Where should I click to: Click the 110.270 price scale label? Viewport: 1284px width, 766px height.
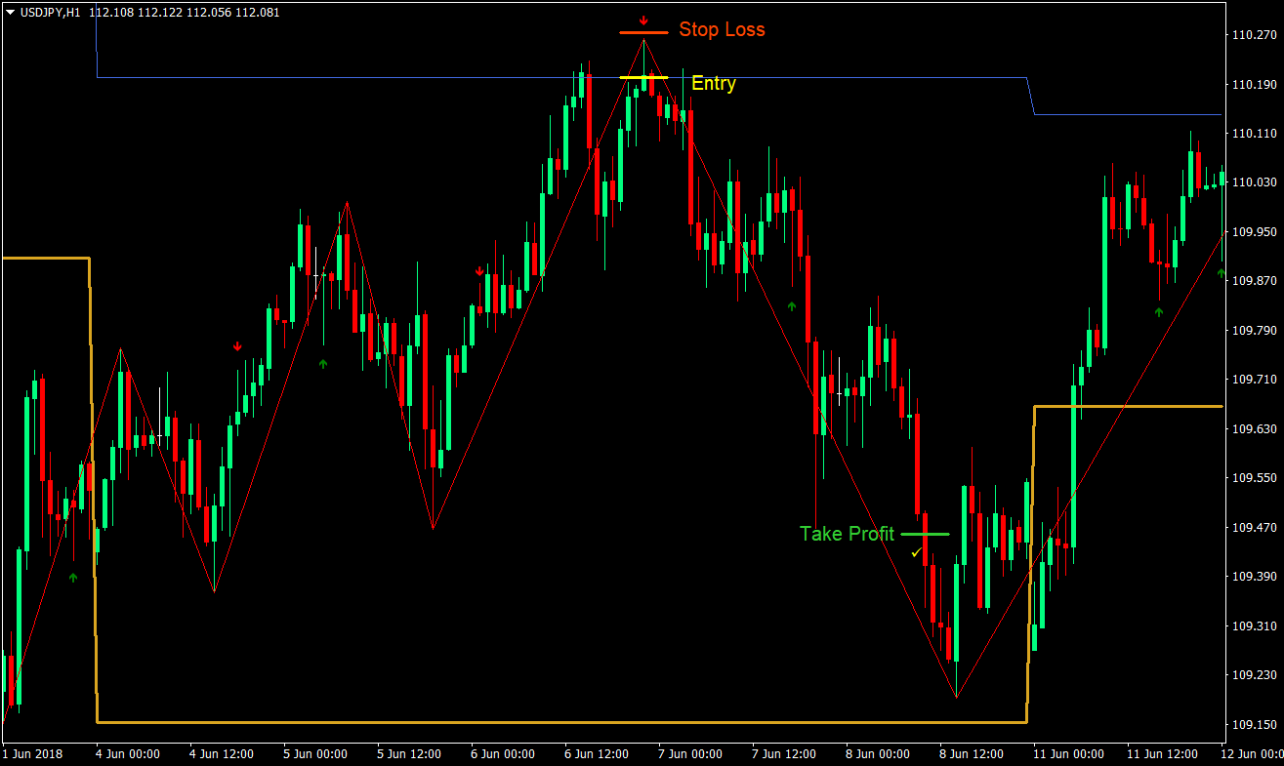[1255, 35]
